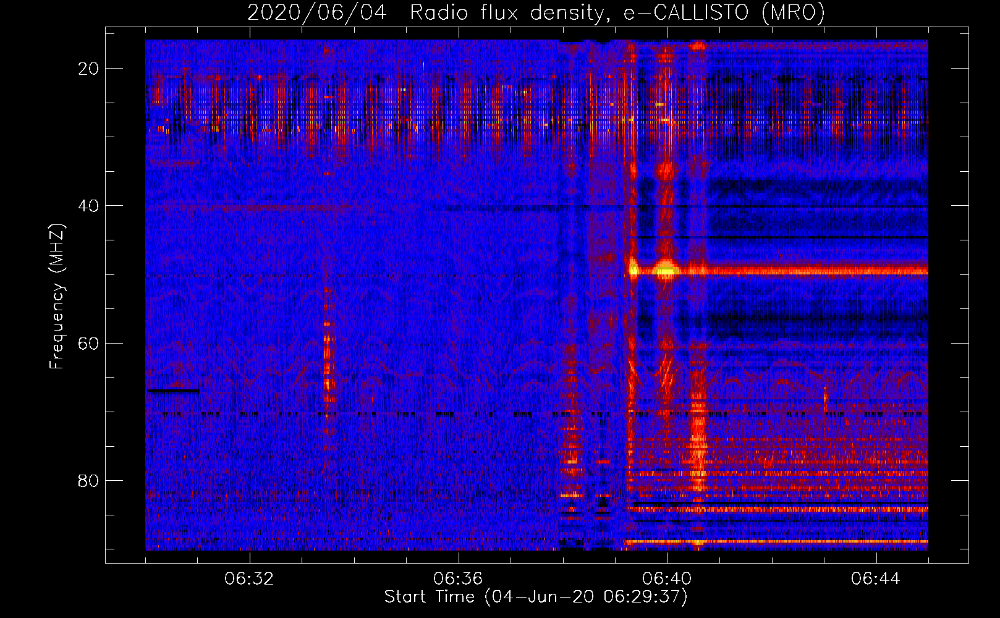The width and height of the screenshot is (1000, 618).
Task: Click the 80 frequency tick label
Action: tap(89, 480)
